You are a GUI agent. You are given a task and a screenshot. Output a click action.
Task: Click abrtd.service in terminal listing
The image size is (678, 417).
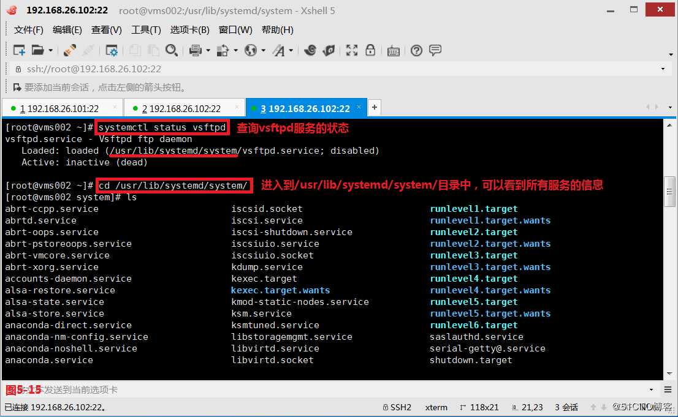40,220
